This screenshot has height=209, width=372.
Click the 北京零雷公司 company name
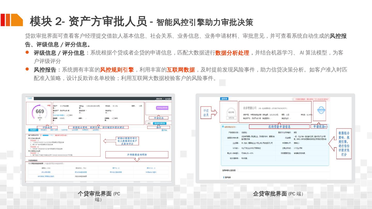pos(250,108)
